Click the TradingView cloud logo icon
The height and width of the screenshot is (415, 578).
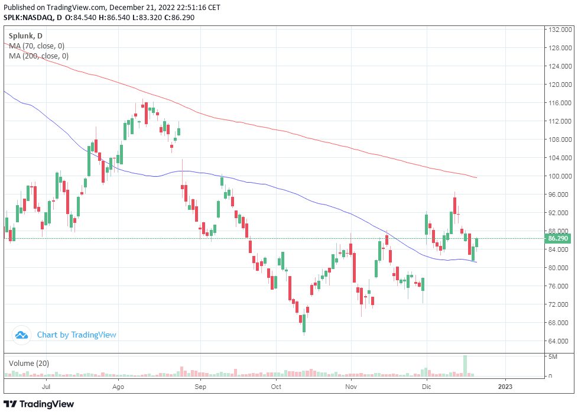click(21, 335)
